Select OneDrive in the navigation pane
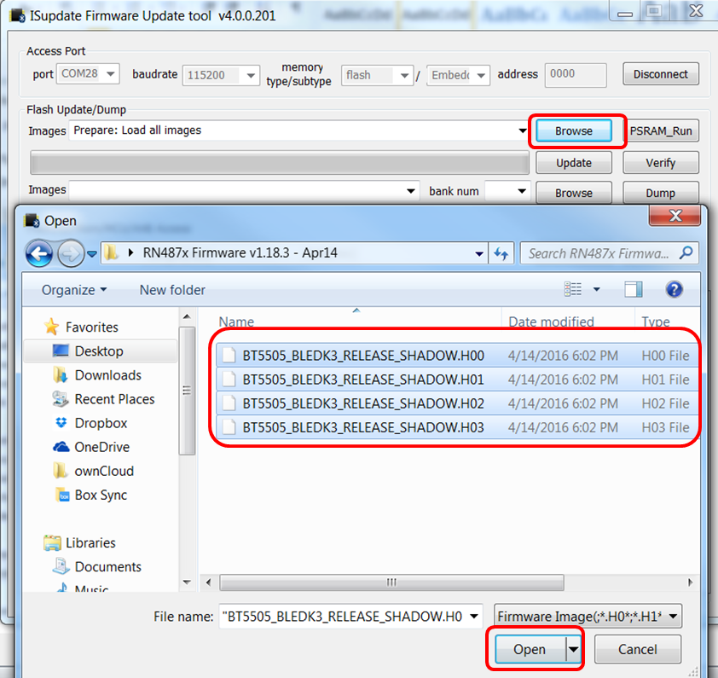 [102, 447]
